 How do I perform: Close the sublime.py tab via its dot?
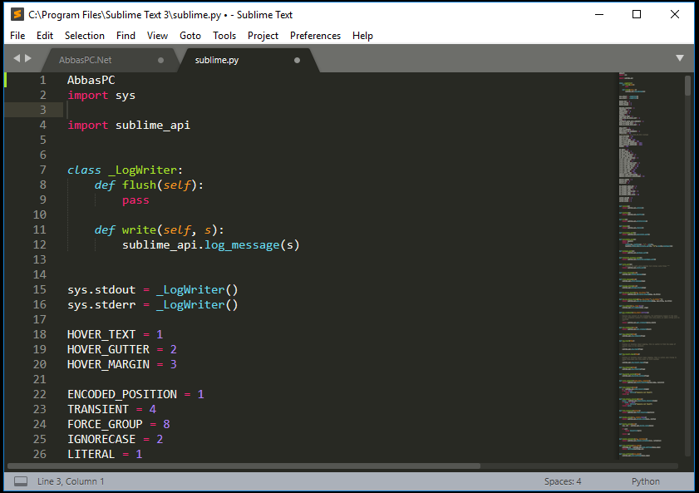point(297,60)
